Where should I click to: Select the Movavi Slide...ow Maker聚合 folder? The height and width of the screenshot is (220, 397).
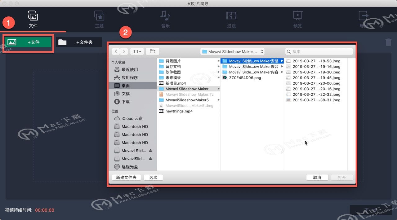click(252, 67)
